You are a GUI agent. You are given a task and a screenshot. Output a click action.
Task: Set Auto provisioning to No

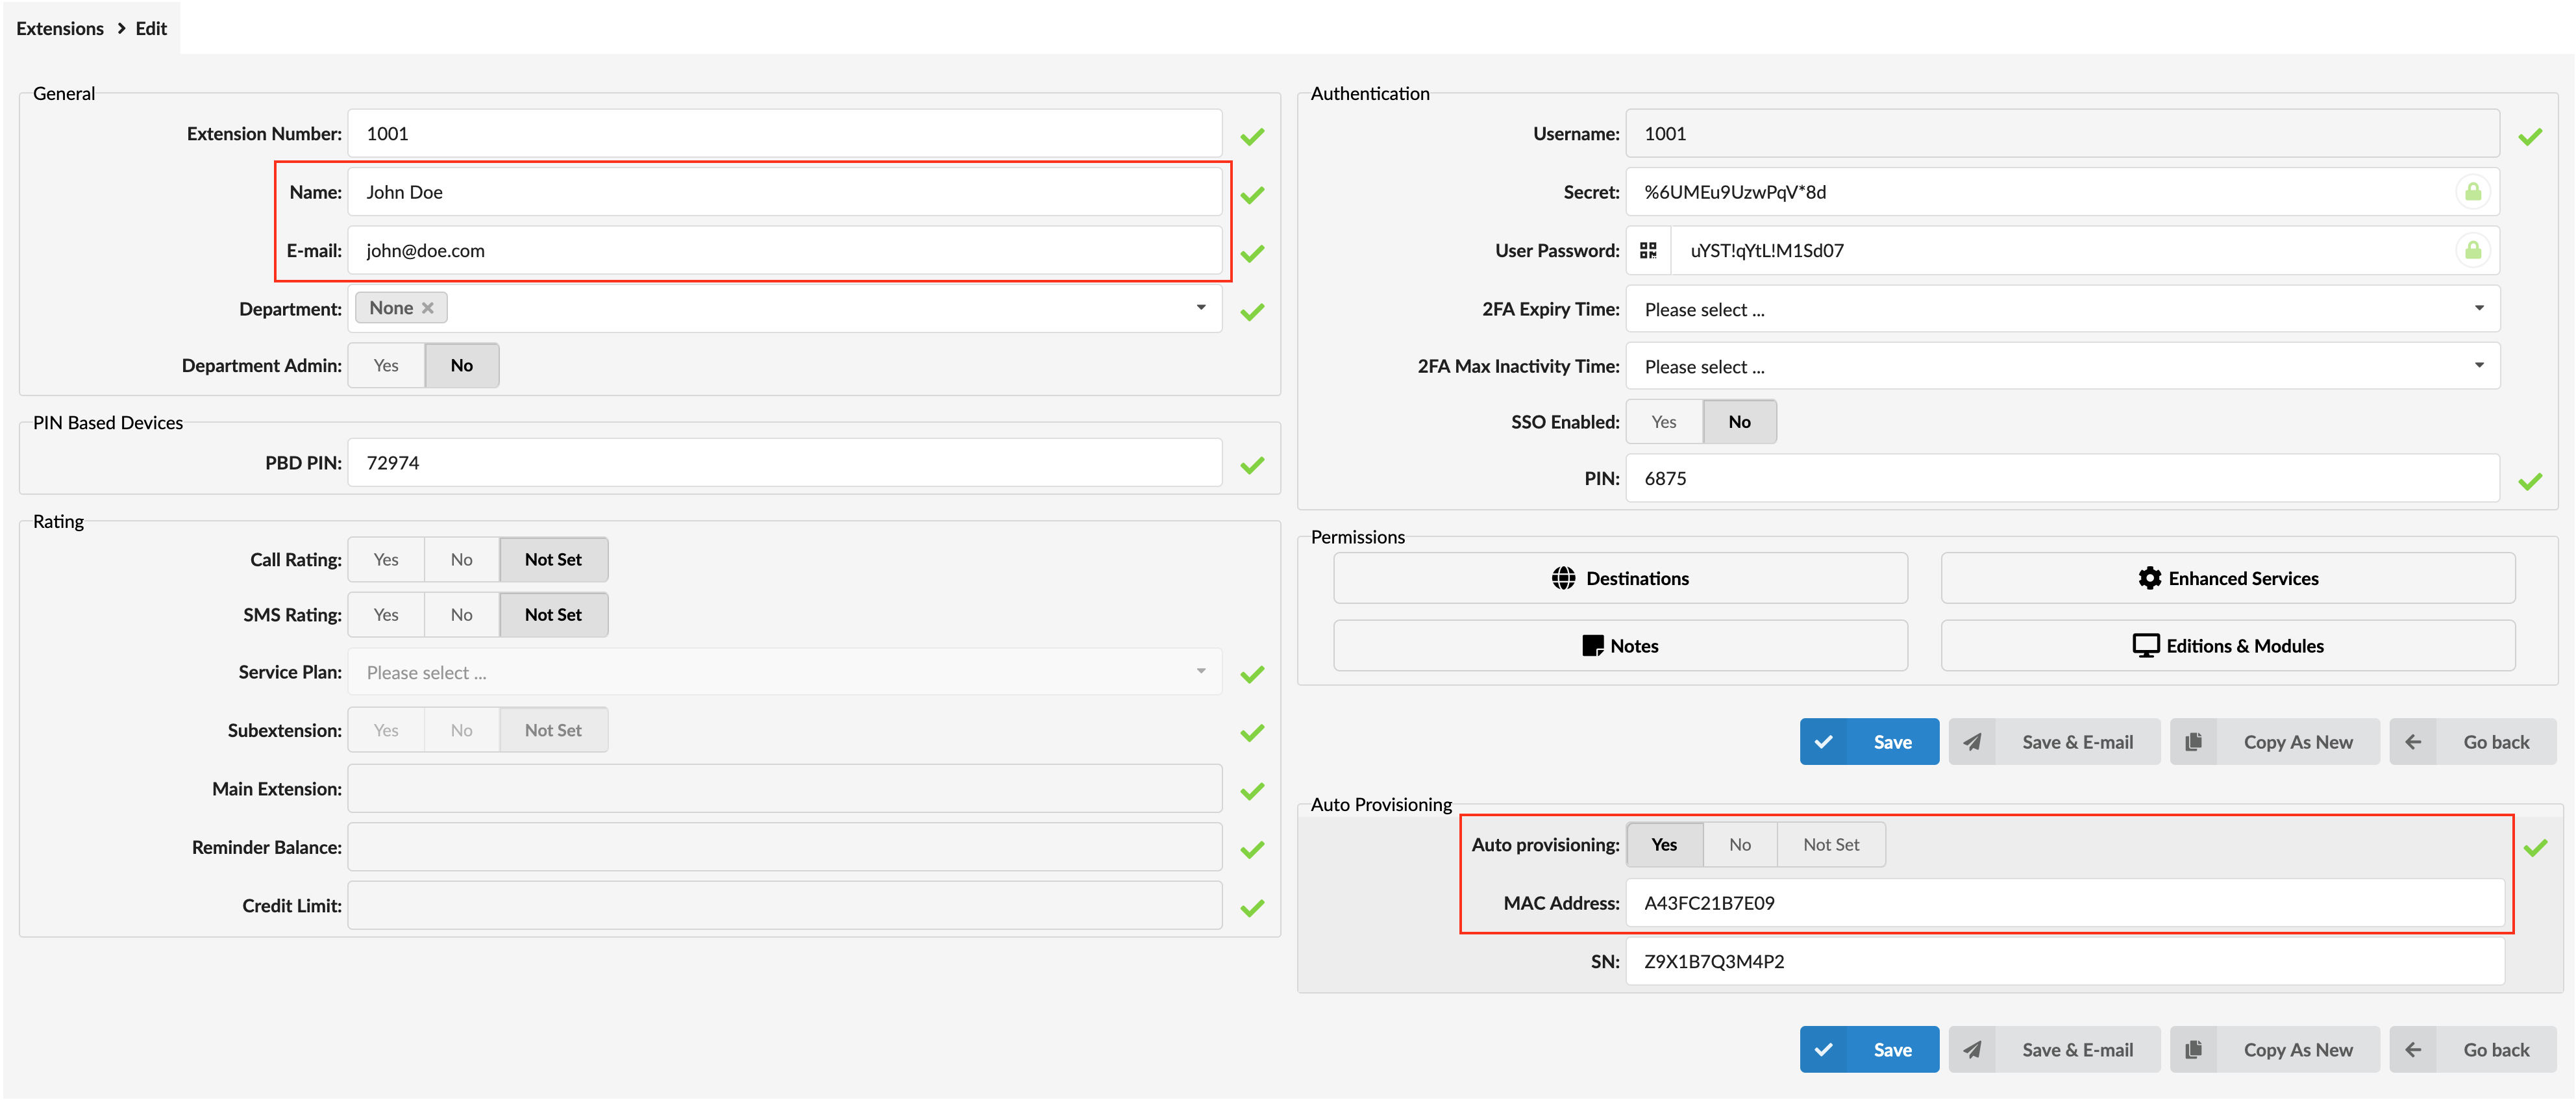[x=1740, y=845]
